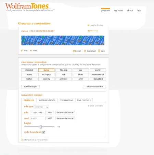Email the composition
154x155 pixels.
click(77, 51)
